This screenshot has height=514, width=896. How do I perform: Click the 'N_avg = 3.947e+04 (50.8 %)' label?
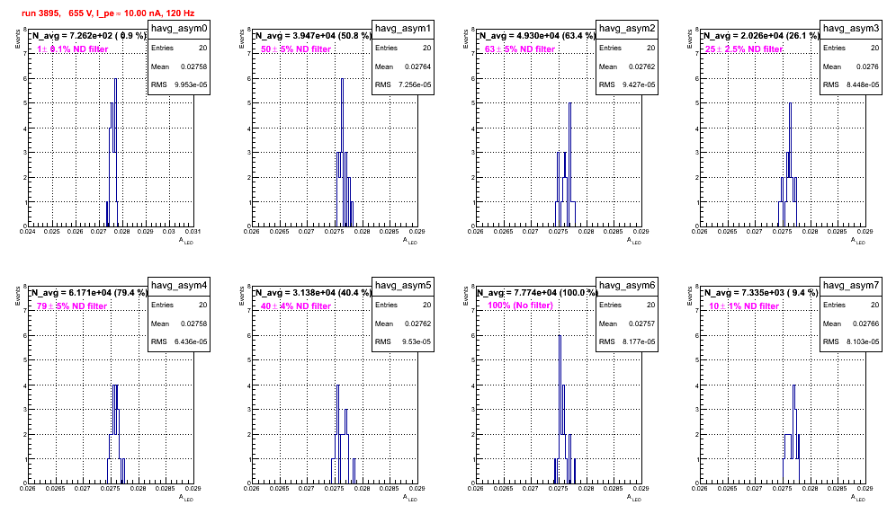click(x=312, y=36)
